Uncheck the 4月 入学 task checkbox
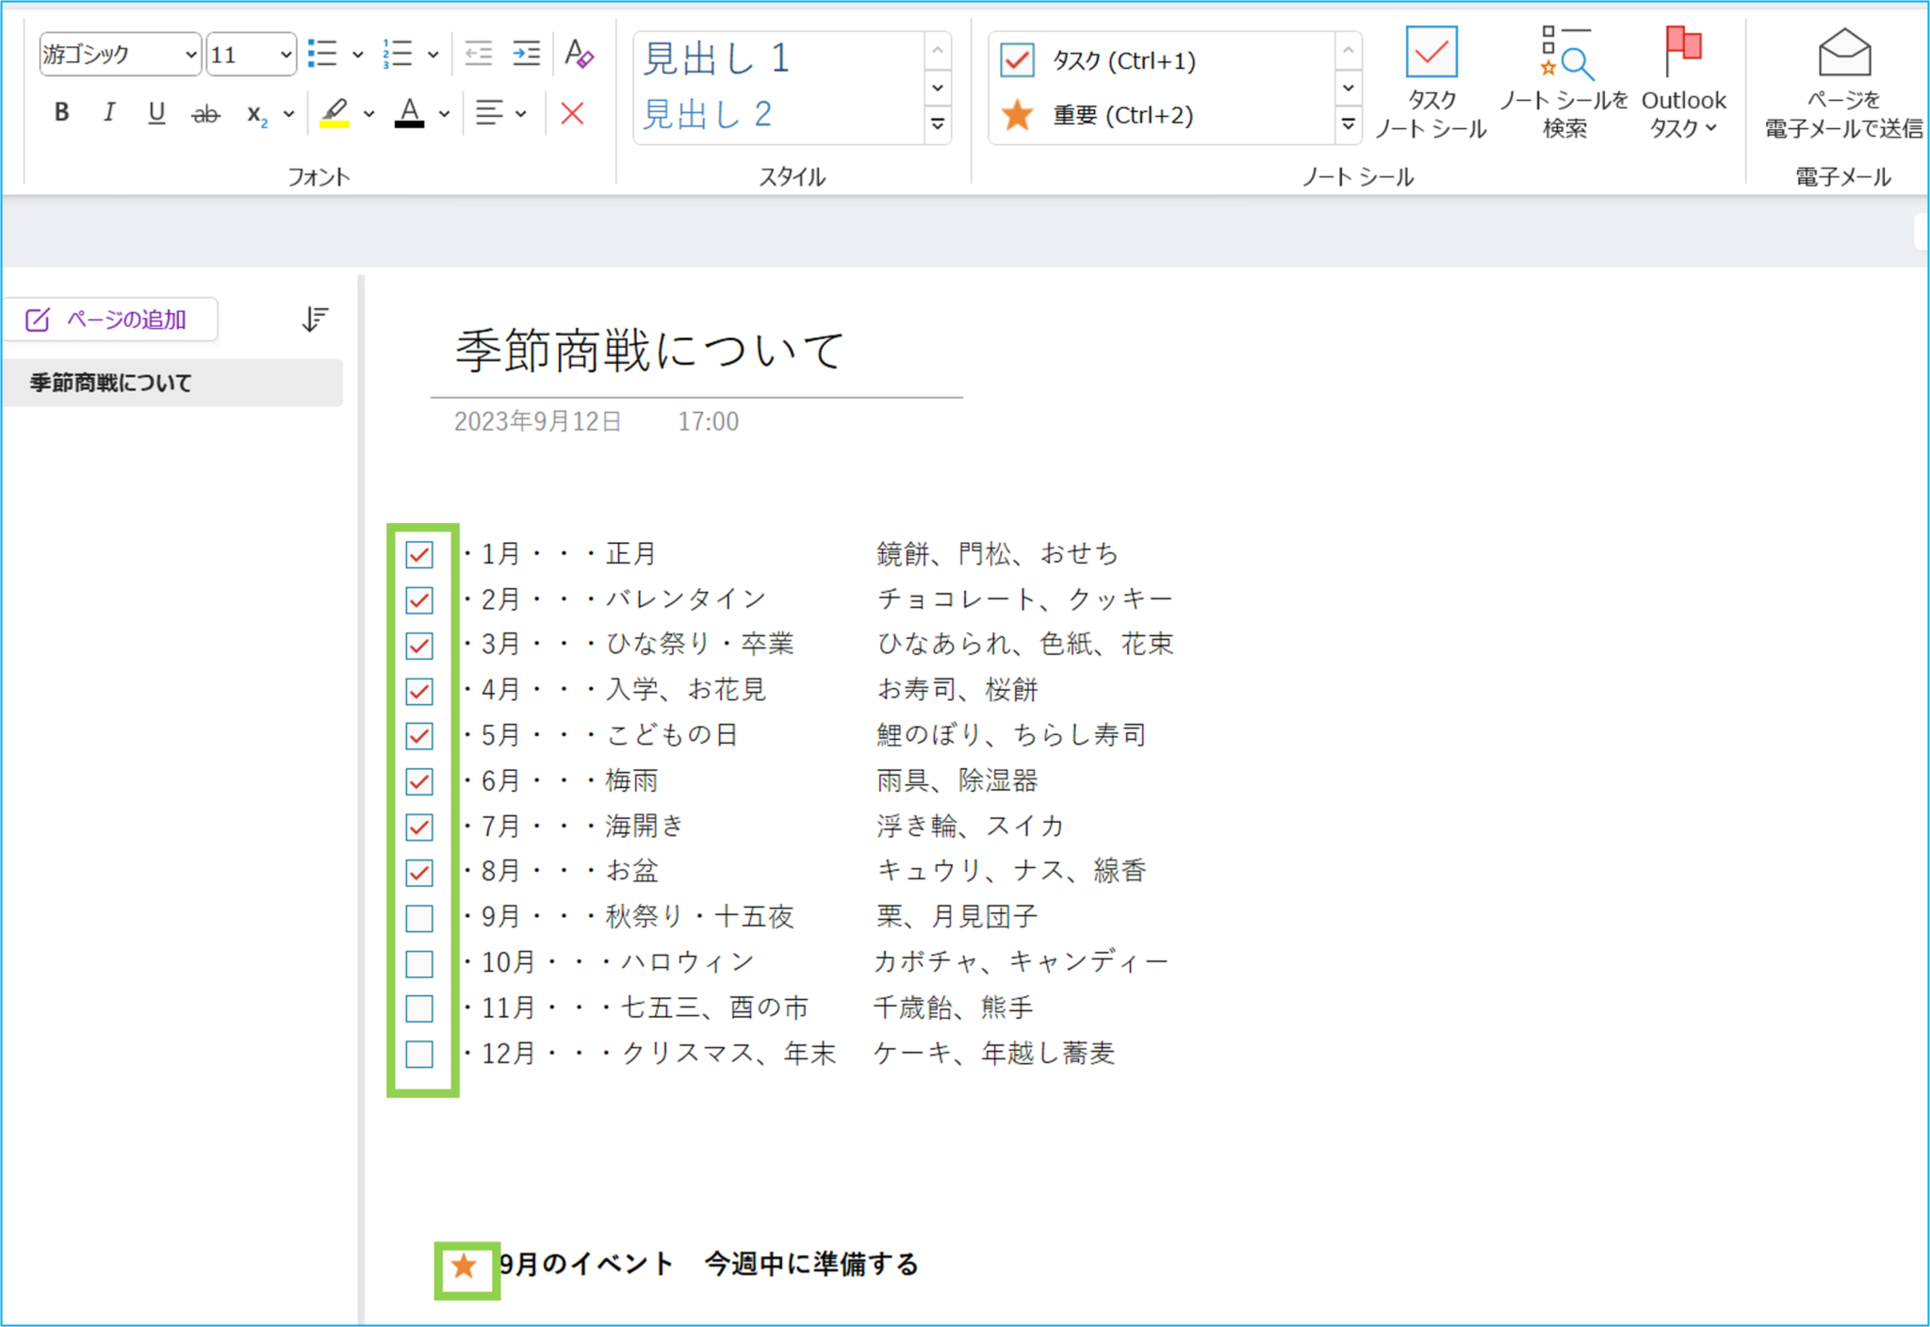This screenshot has width=1930, height=1327. pyautogui.click(x=419, y=691)
